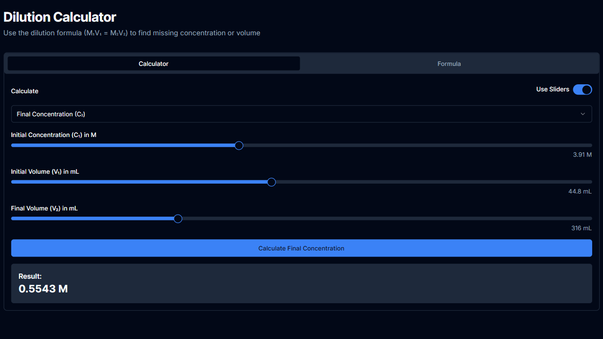Click the Use Sliders text label
This screenshot has width=603, height=339.
coord(552,89)
